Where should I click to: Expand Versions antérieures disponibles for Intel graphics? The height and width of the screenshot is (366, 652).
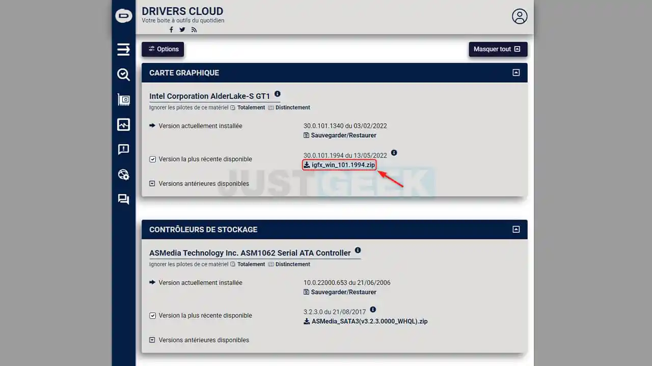(199, 184)
